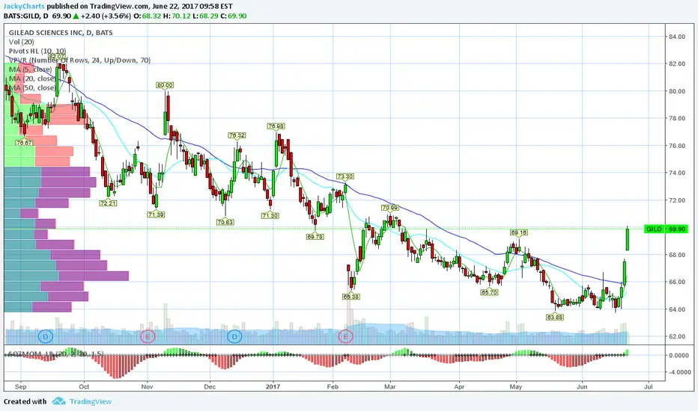Select the 70.83 pivot low label
This screenshot has height=411, width=698.
coord(225,222)
